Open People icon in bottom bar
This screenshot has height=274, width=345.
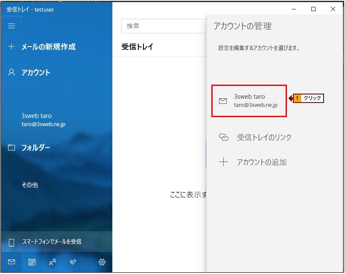coord(53,262)
